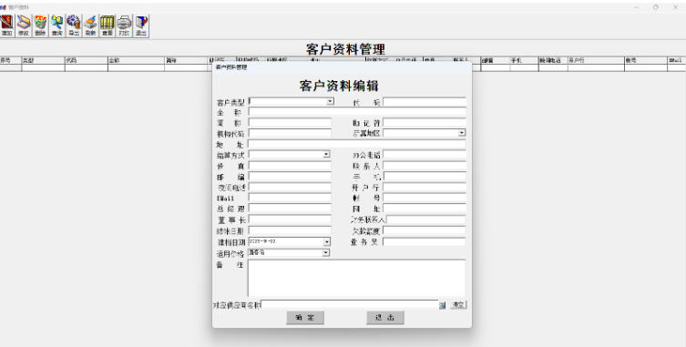
Task: Focus the 办公电话 input field
Action: coord(425,155)
